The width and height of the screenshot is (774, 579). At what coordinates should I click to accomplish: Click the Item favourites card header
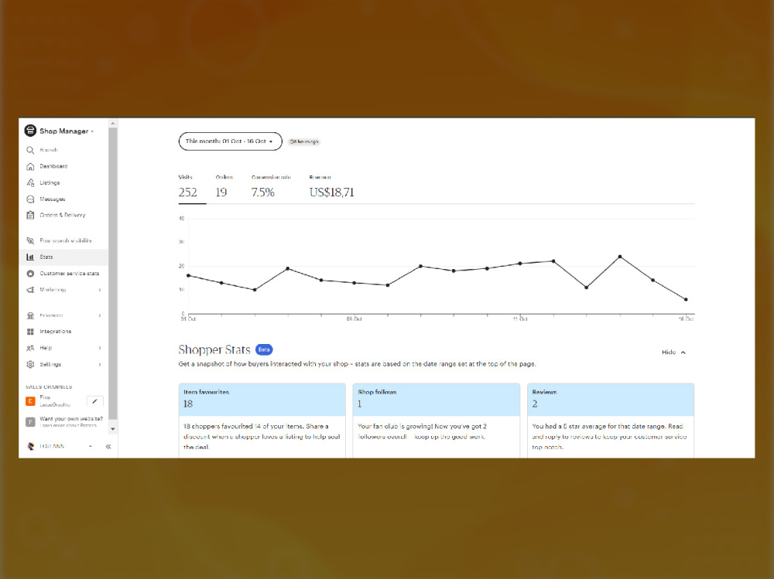[262, 400]
